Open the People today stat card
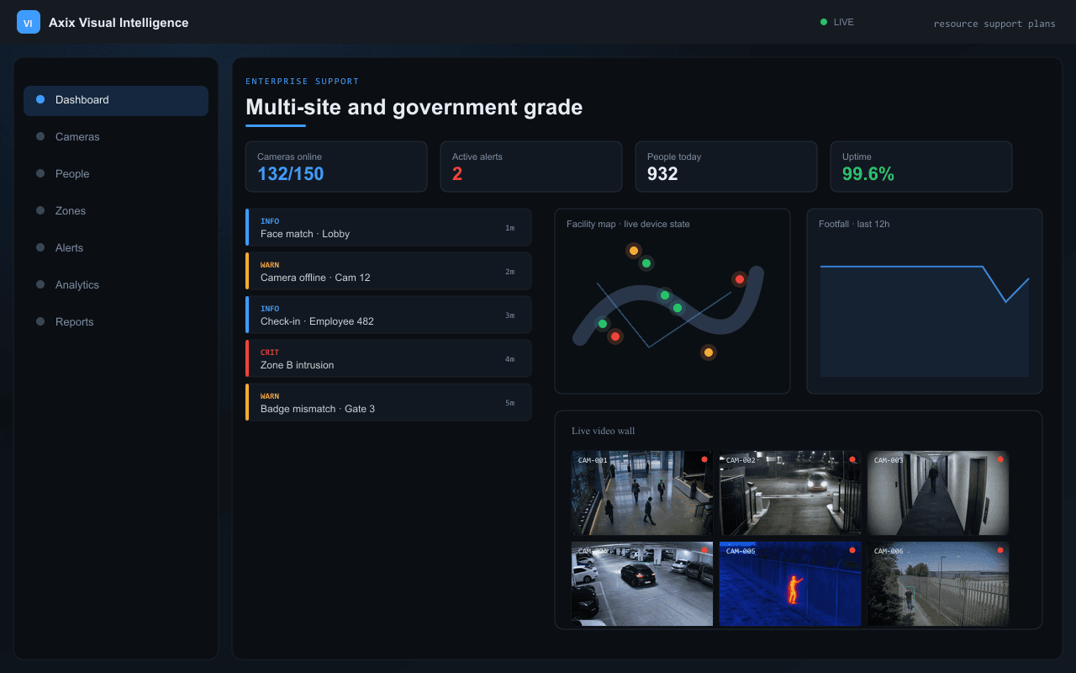 (x=726, y=167)
